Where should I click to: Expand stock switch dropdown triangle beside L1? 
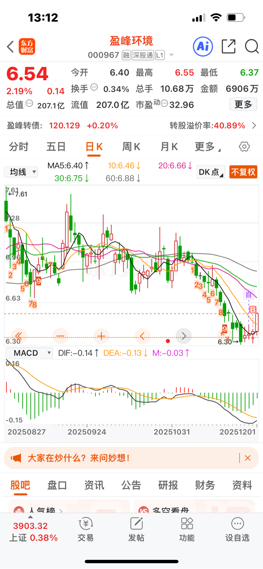pyautogui.click(x=172, y=55)
